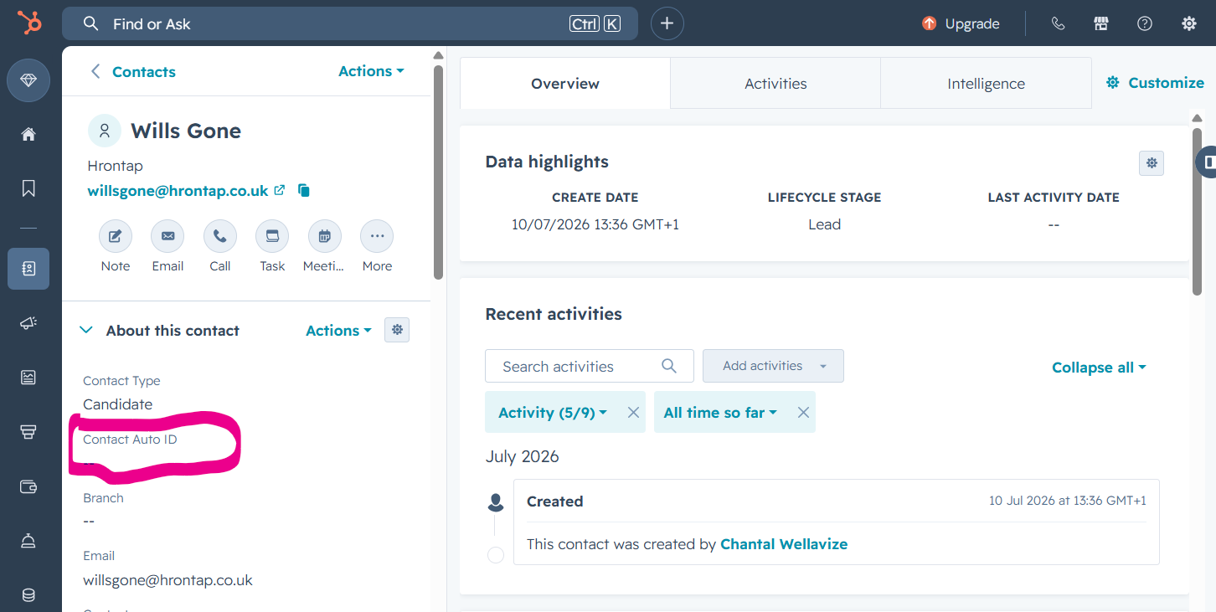Open the Content sidebar icon

28,378
